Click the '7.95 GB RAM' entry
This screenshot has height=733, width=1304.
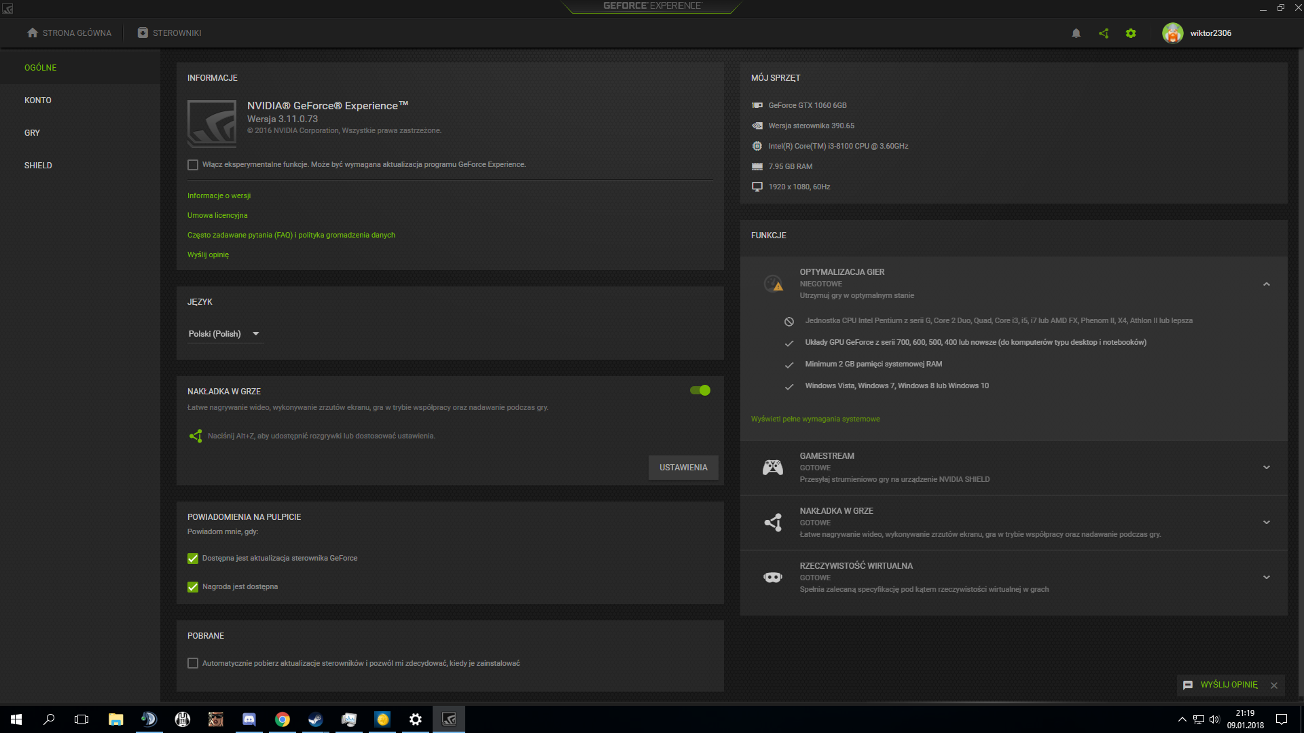click(791, 166)
